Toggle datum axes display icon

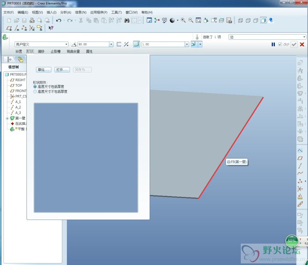[x=17, y=28]
